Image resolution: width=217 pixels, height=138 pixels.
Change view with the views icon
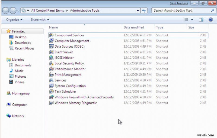pyautogui.click(x=186, y=19)
